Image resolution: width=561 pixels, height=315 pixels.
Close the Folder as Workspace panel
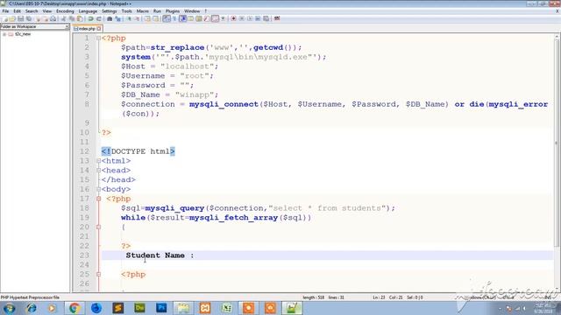(67, 27)
